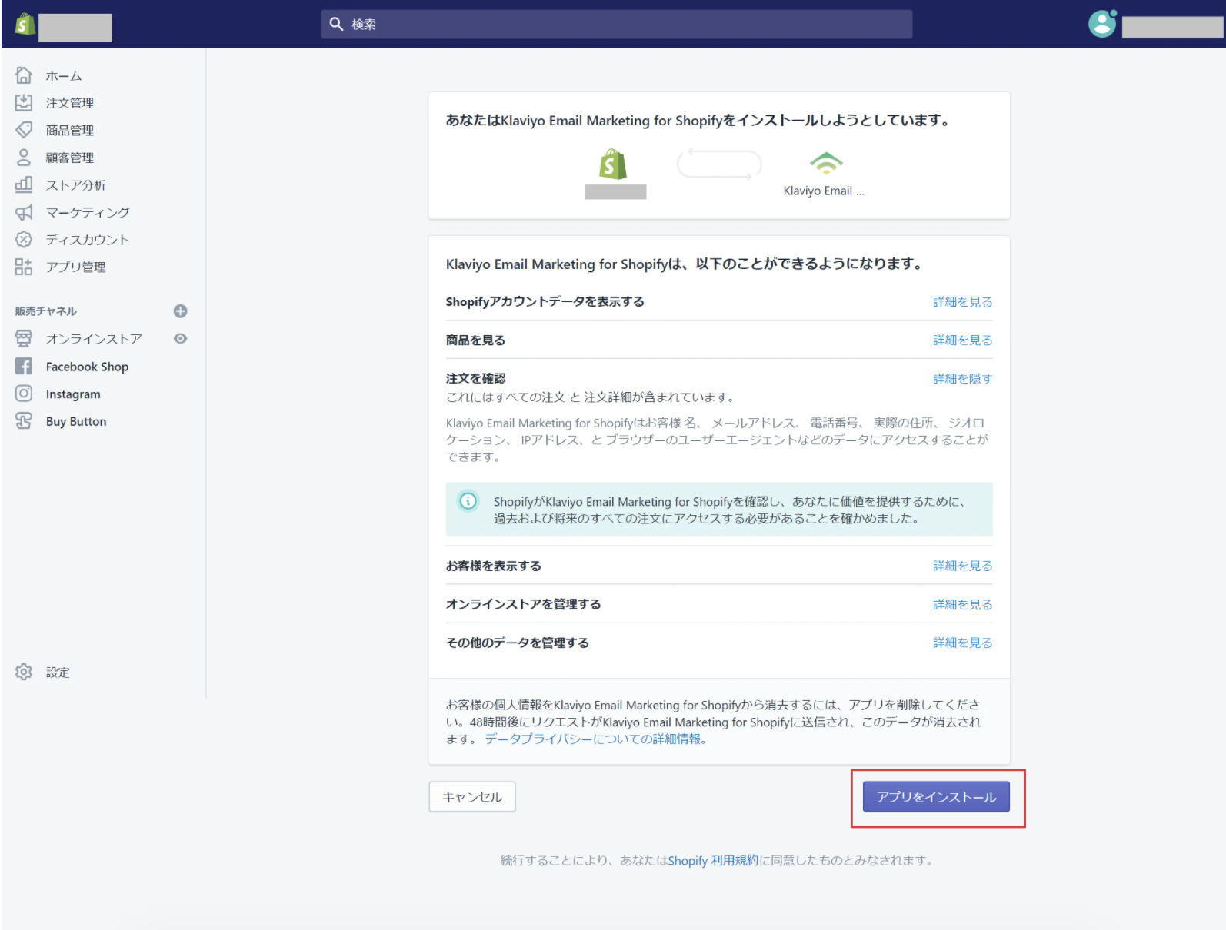
Task: View online store using eye icon
Action: tap(180, 339)
